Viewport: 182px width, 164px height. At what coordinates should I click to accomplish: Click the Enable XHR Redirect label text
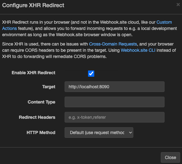tap(33, 73)
